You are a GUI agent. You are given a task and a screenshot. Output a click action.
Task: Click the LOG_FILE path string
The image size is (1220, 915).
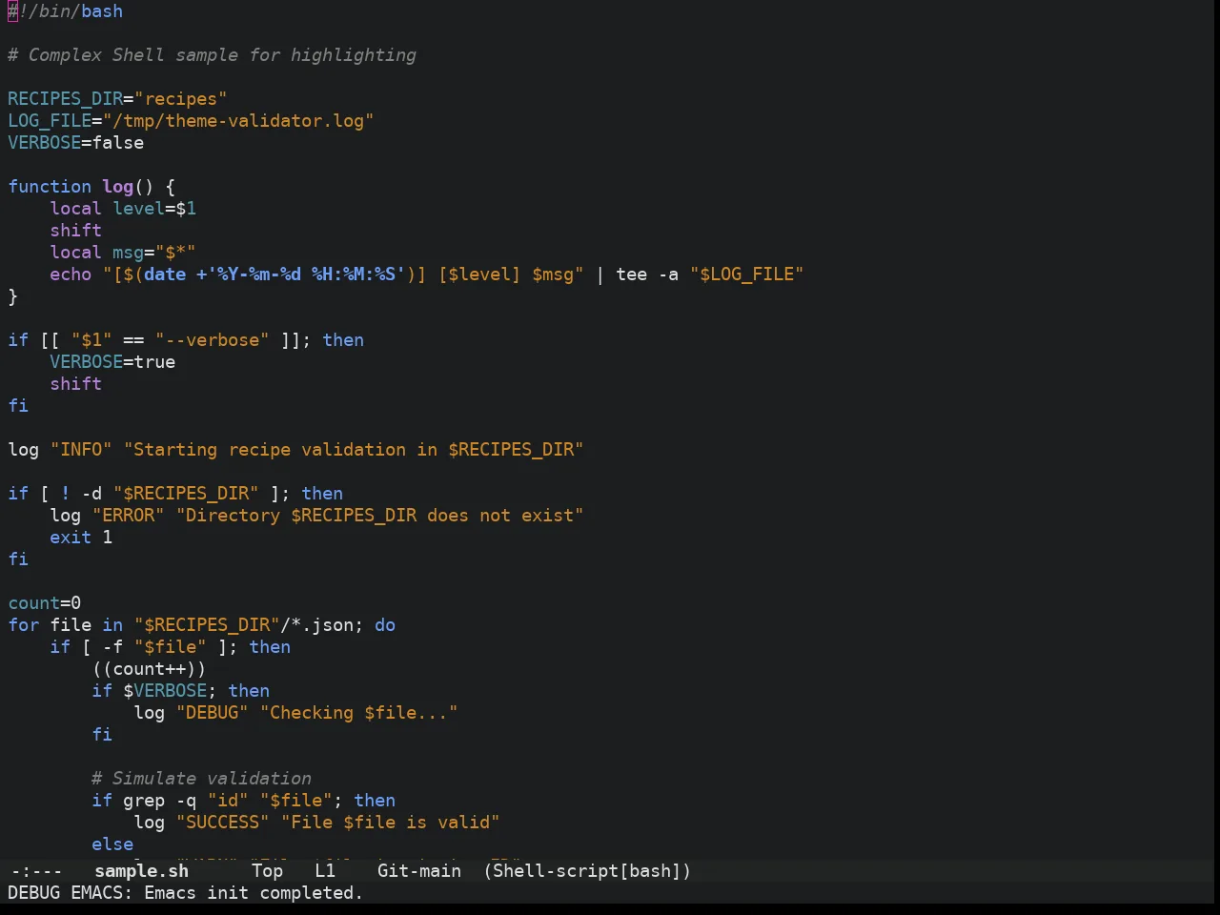click(238, 121)
